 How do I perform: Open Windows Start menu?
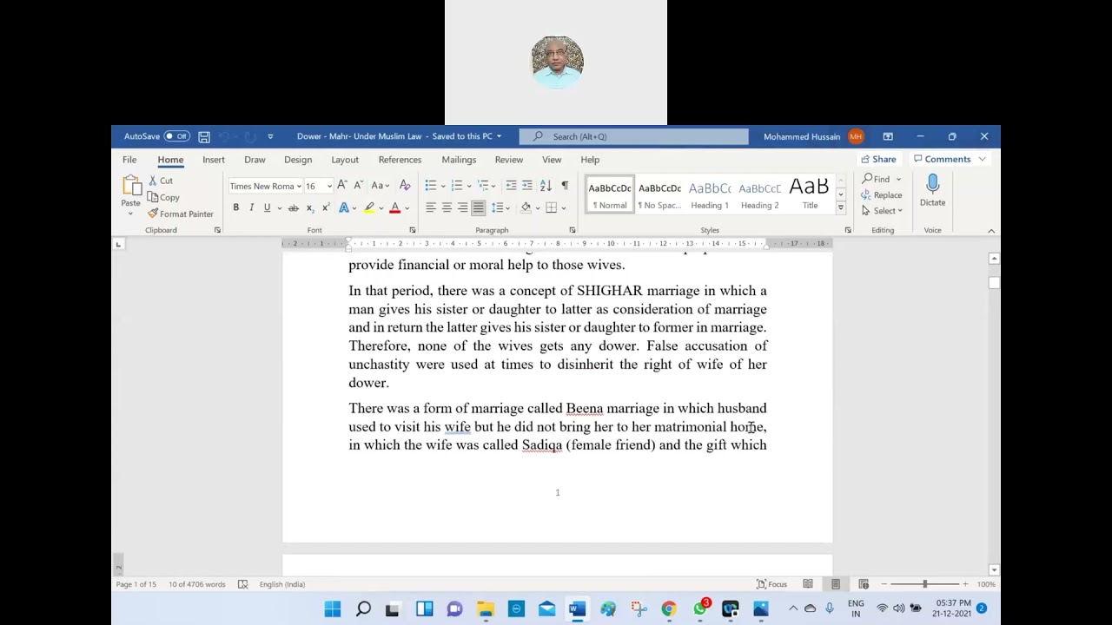pos(333,609)
